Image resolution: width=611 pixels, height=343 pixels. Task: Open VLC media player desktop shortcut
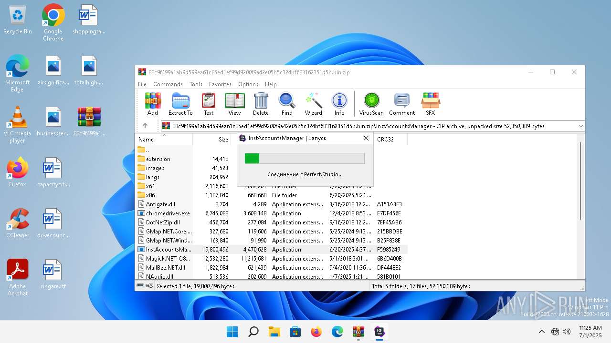[18, 124]
